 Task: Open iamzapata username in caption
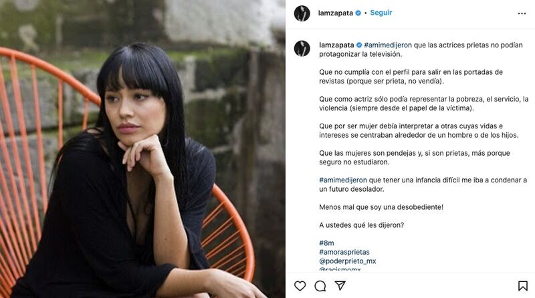coord(336,45)
